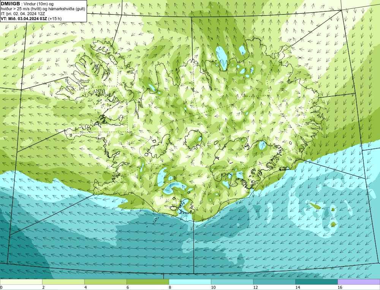The image size is (380, 290).
Task: Click the legend label '8'
Action: [x=170, y=287]
